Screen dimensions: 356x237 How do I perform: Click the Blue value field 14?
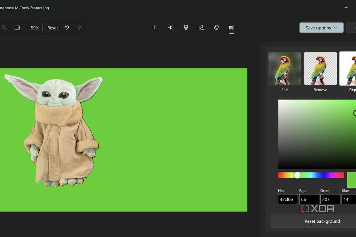click(x=349, y=199)
